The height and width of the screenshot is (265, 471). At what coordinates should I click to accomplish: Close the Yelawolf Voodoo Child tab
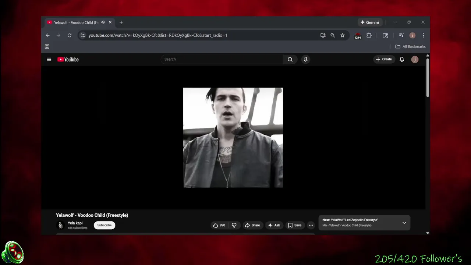110,22
